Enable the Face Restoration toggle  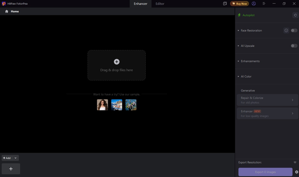tap(294, 30)
